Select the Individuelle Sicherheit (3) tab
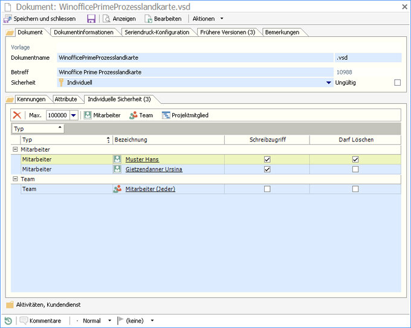 [x=119, y=99]
